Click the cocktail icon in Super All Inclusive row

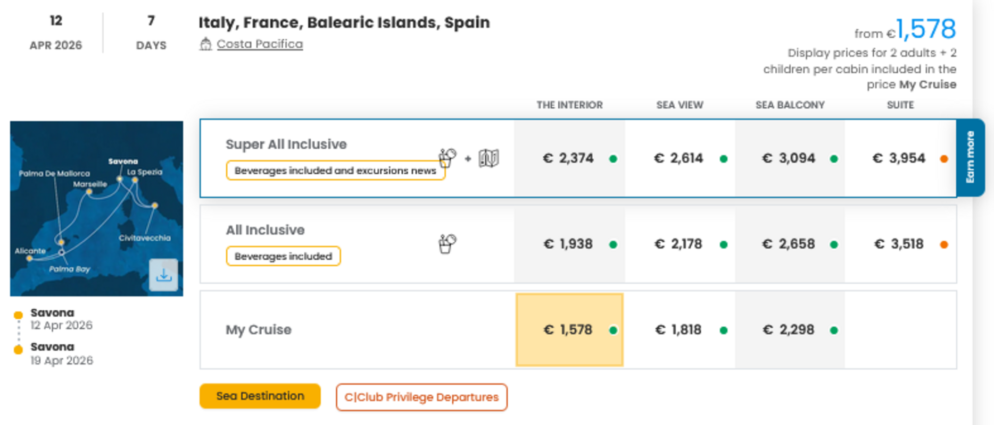tap(447, 158)
